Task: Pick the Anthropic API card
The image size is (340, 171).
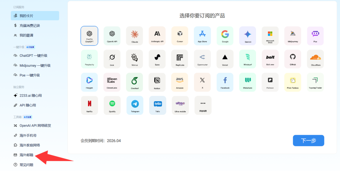Action: click(157, 36)
